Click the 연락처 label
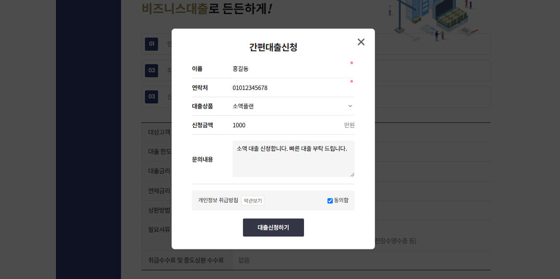 [x=200, y=88]
